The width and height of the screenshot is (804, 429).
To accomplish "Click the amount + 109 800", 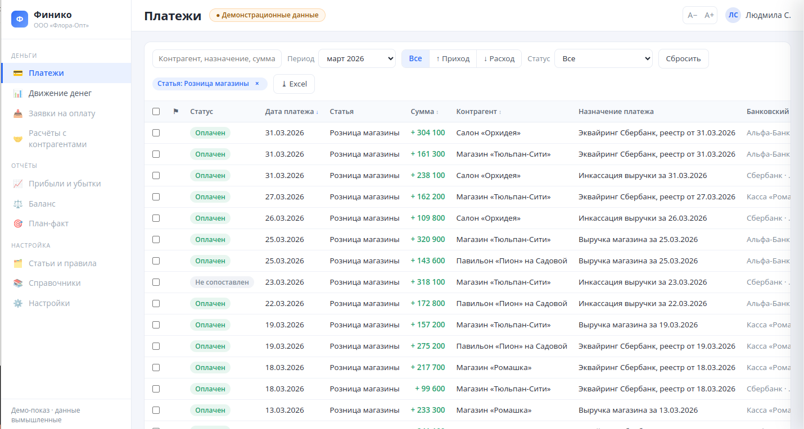I will tap(428, 218).
